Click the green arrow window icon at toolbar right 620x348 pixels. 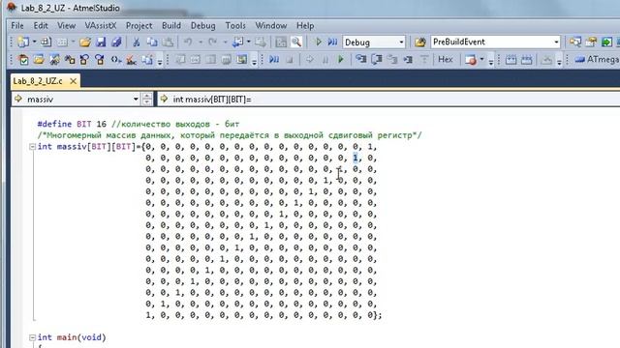(606, 42)
